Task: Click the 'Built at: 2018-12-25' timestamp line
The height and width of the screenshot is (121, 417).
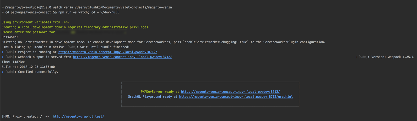Action: (28, 67)
